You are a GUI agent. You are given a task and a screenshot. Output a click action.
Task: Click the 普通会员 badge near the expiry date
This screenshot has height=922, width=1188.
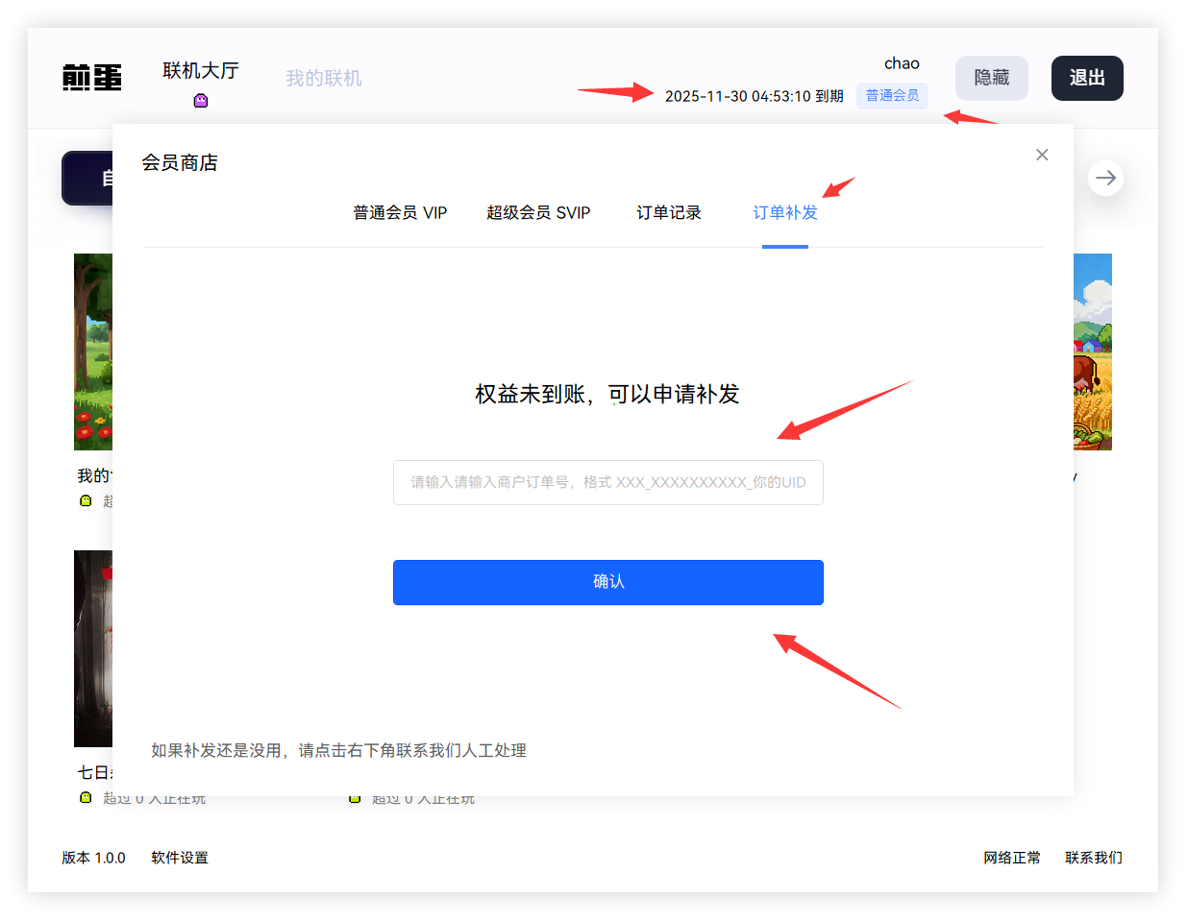click(x=892, y=95)
